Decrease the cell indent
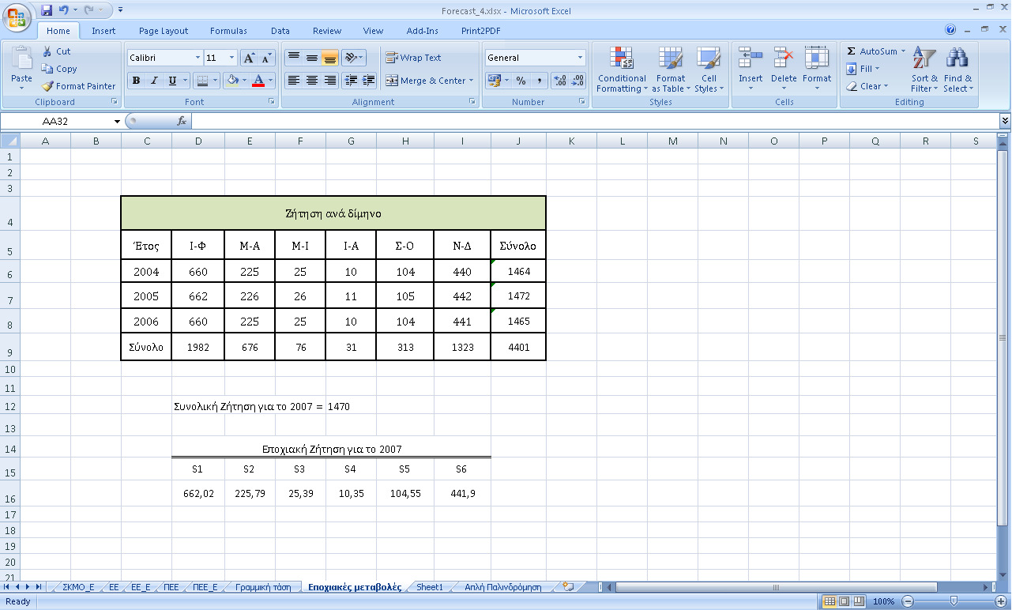The width and height of the screenshot is (1012, 610). tap(351, 81)
